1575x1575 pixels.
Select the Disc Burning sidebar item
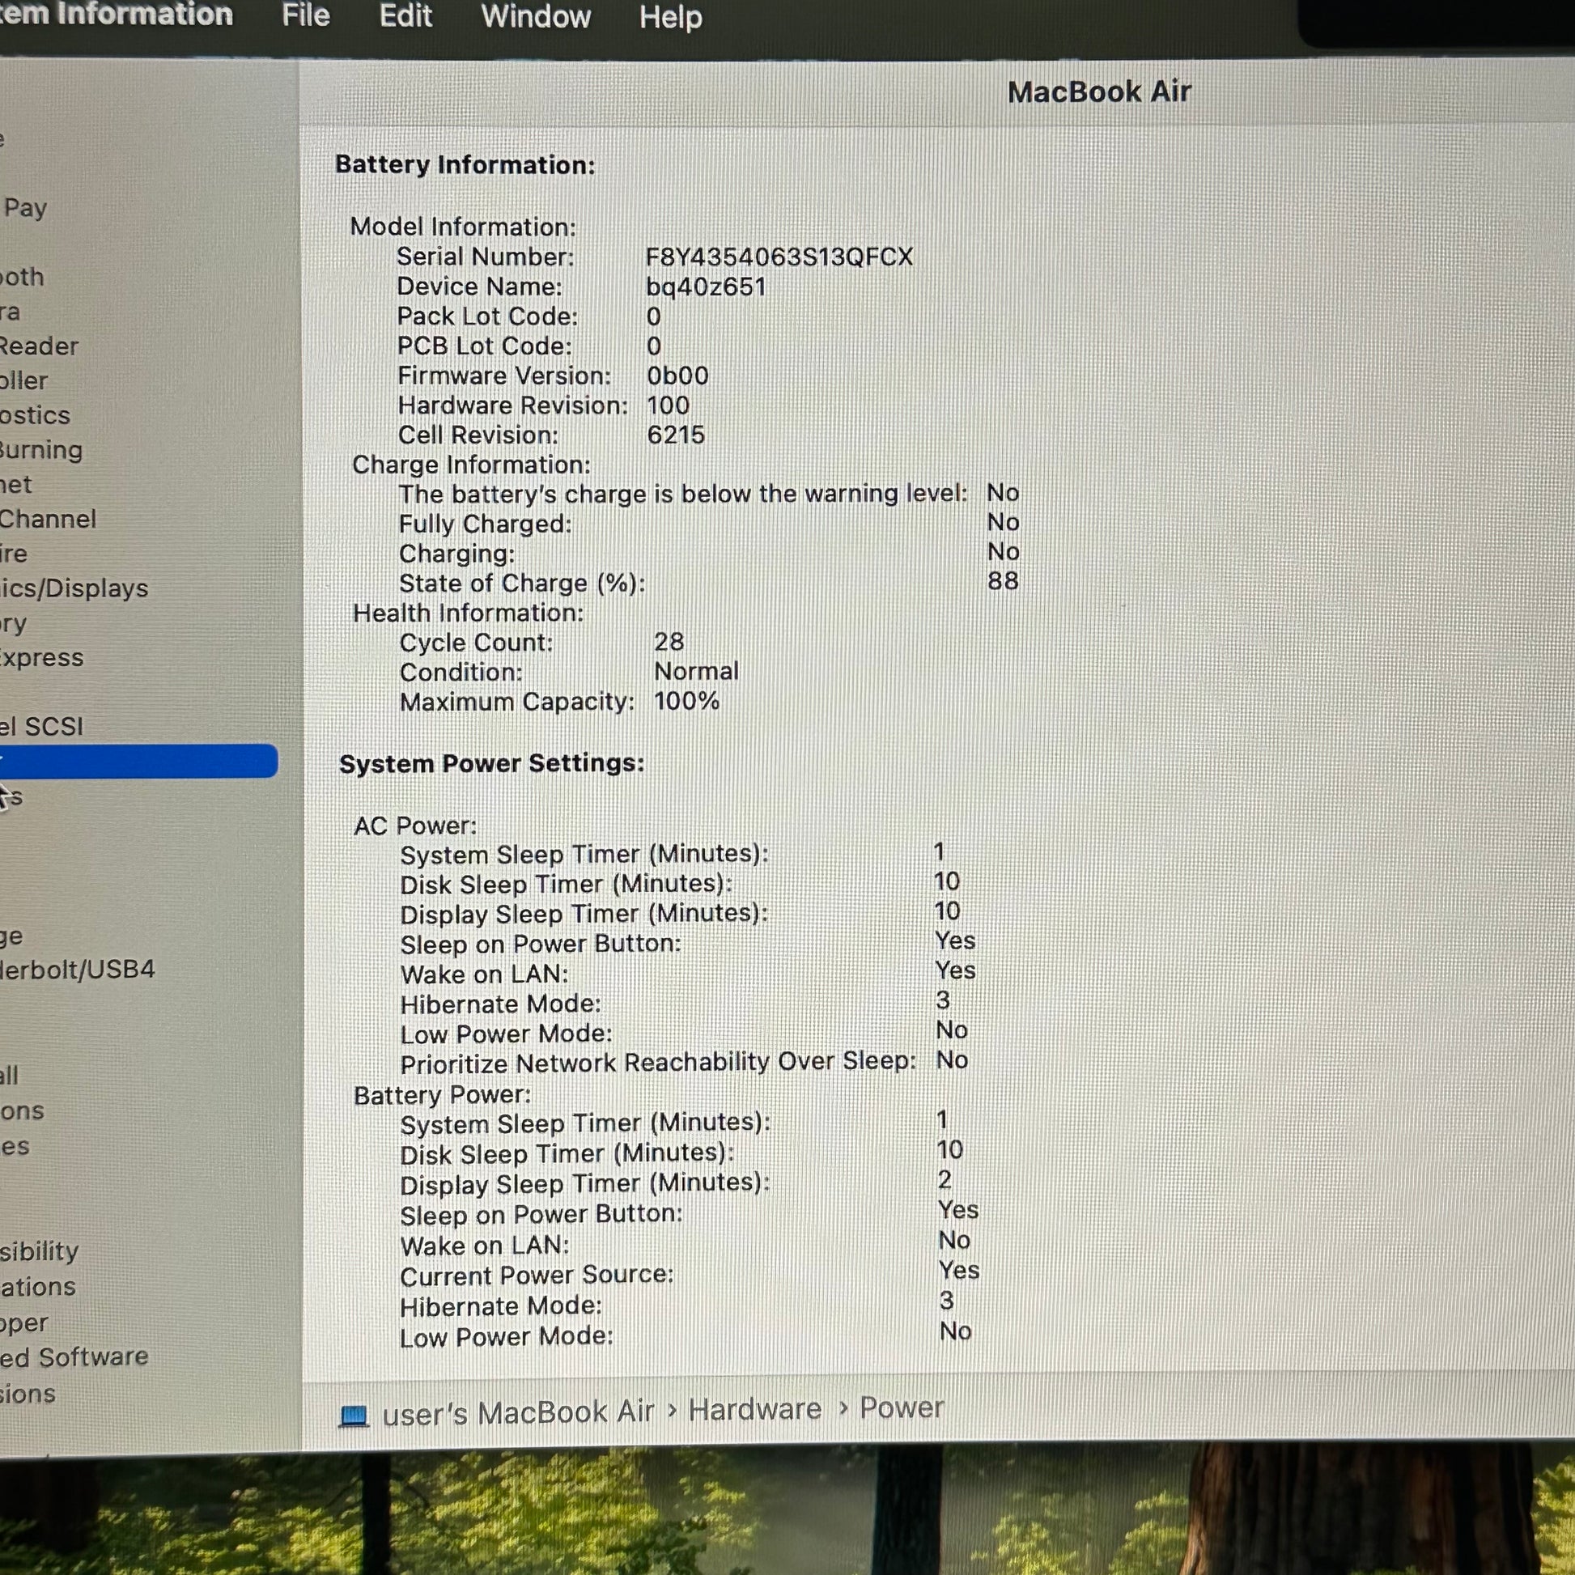pos(41,450)
